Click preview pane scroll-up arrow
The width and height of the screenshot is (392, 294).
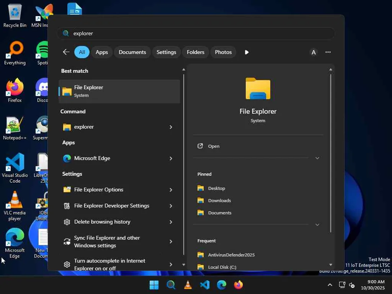330,70
